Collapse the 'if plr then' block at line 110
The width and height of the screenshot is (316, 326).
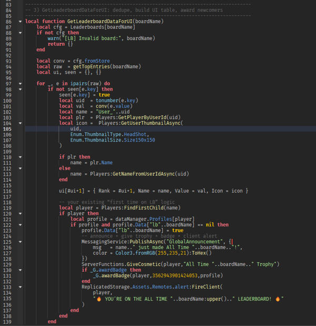point(20,157)
